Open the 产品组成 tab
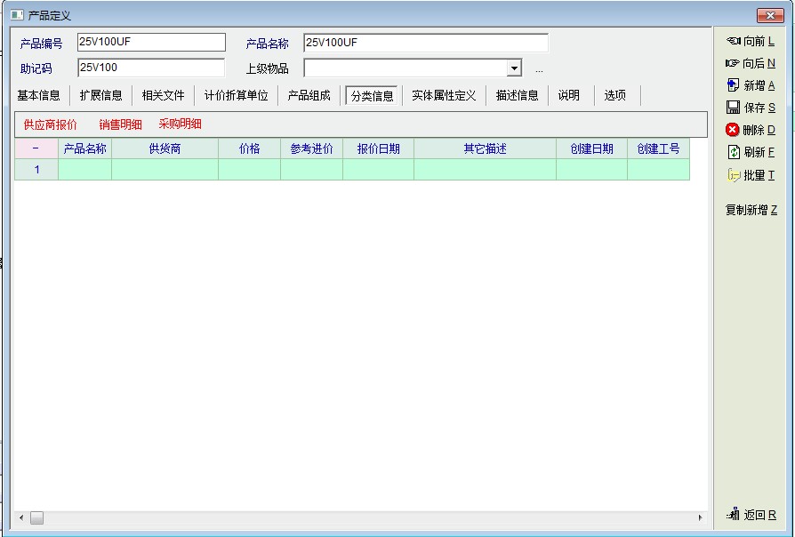This screenshot has width=795, height=537. 309,96
